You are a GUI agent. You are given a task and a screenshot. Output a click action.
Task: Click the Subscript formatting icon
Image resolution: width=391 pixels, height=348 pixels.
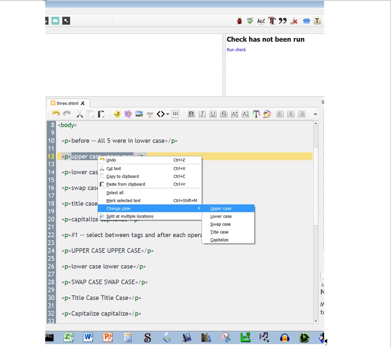point(235,114)
